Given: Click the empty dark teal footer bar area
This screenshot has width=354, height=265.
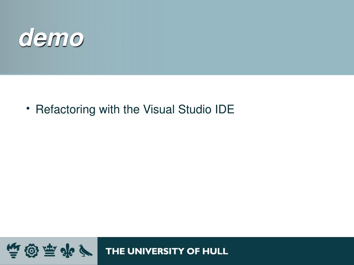Looking at the screenshot, I should [x=291, y=251].
